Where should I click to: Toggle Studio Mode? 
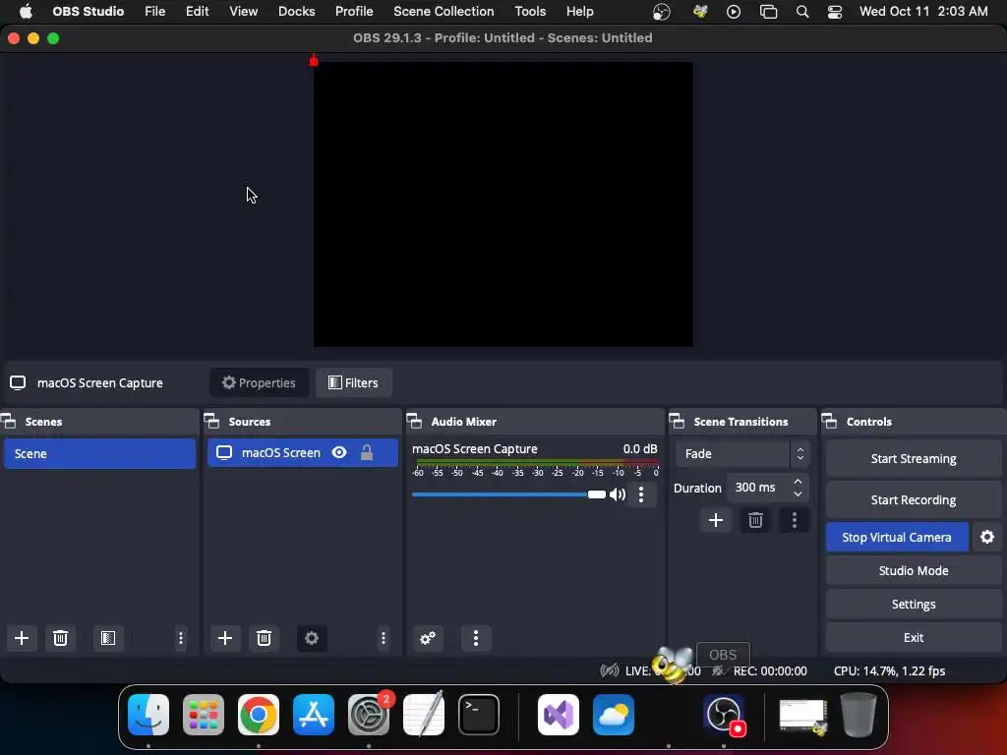coord(914,571)
